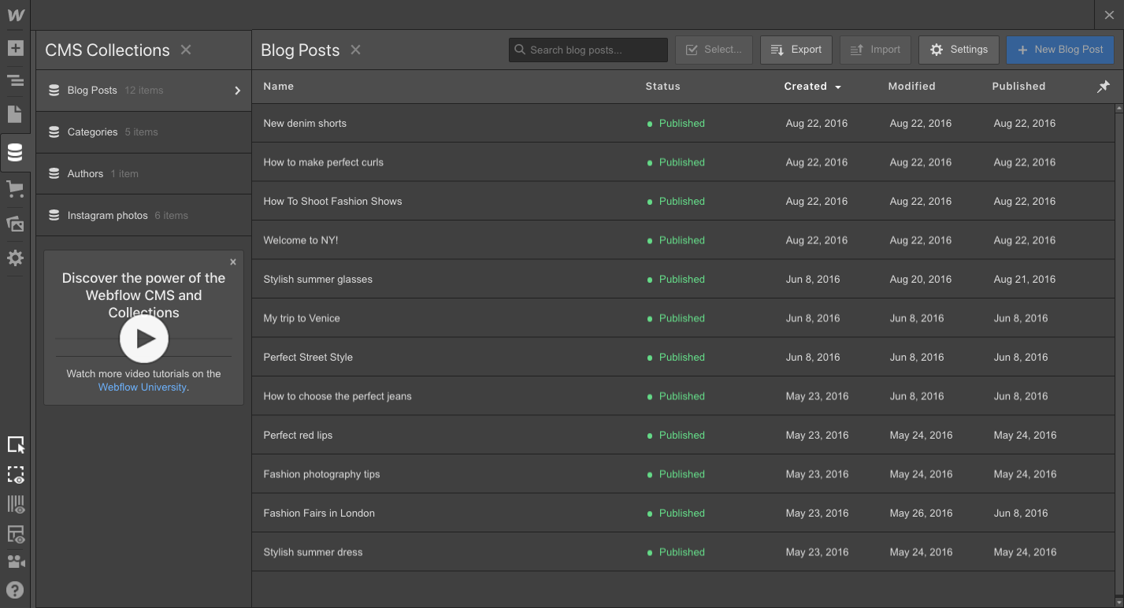Close the CMS Collections panel
The height and width of the screenshot is (608, 1124).
pos(186,50)
